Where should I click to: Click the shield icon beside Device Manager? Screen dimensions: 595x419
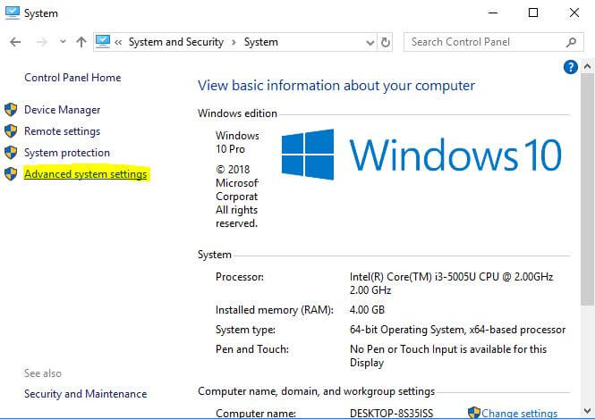click(x=11, y=110)
